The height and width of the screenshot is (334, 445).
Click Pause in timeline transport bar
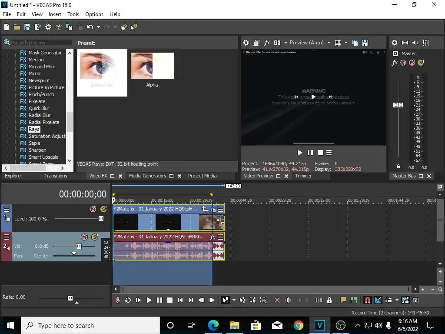[x=159, y=300]
